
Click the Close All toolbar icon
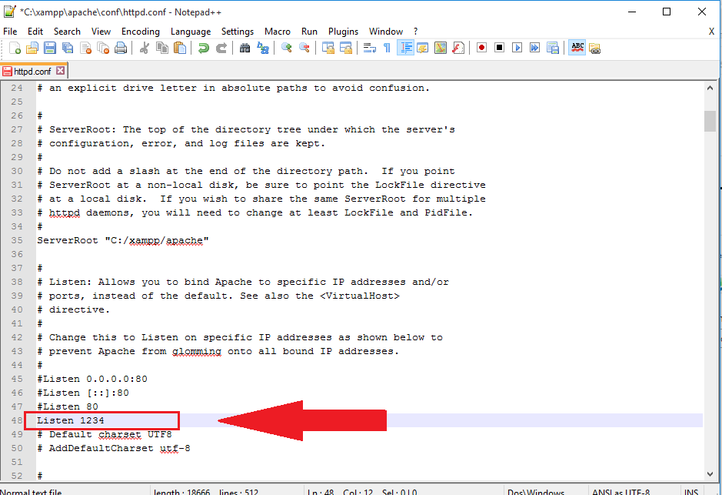click(x=103, y=48)
